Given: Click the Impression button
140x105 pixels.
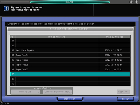Looking at the screenshot, I should (70, 99).
